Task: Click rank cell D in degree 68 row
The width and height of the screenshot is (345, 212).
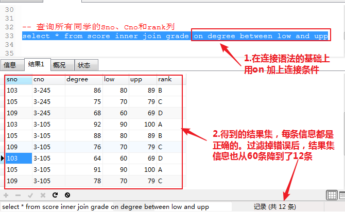Action: coord(169,113)
